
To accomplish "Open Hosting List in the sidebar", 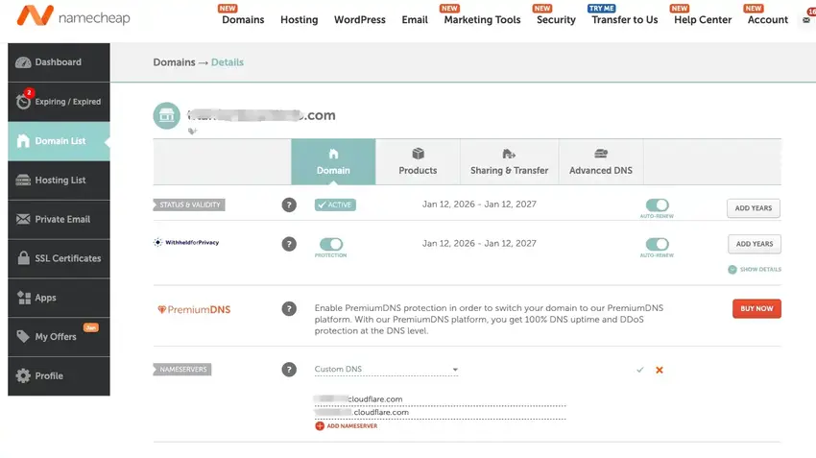I will [x=59, y=181].
